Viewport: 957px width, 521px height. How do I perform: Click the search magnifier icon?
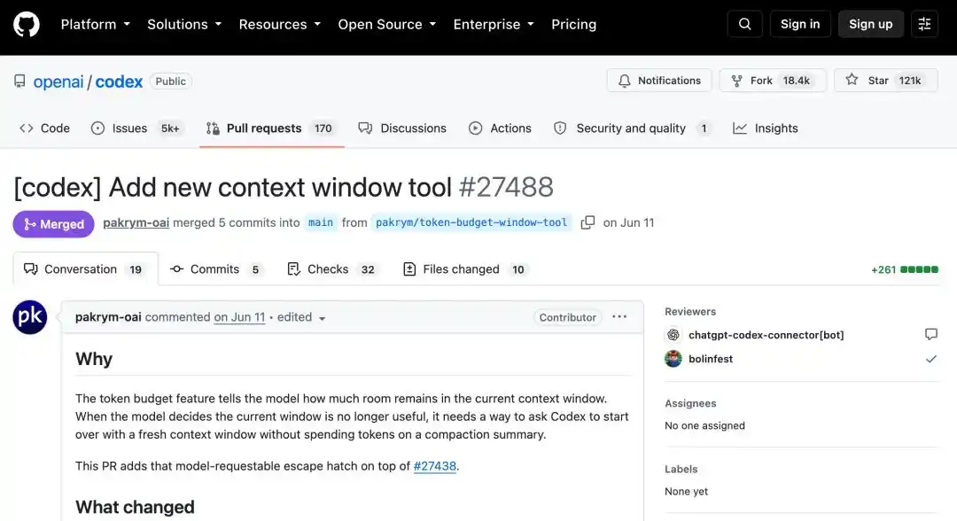744,25
